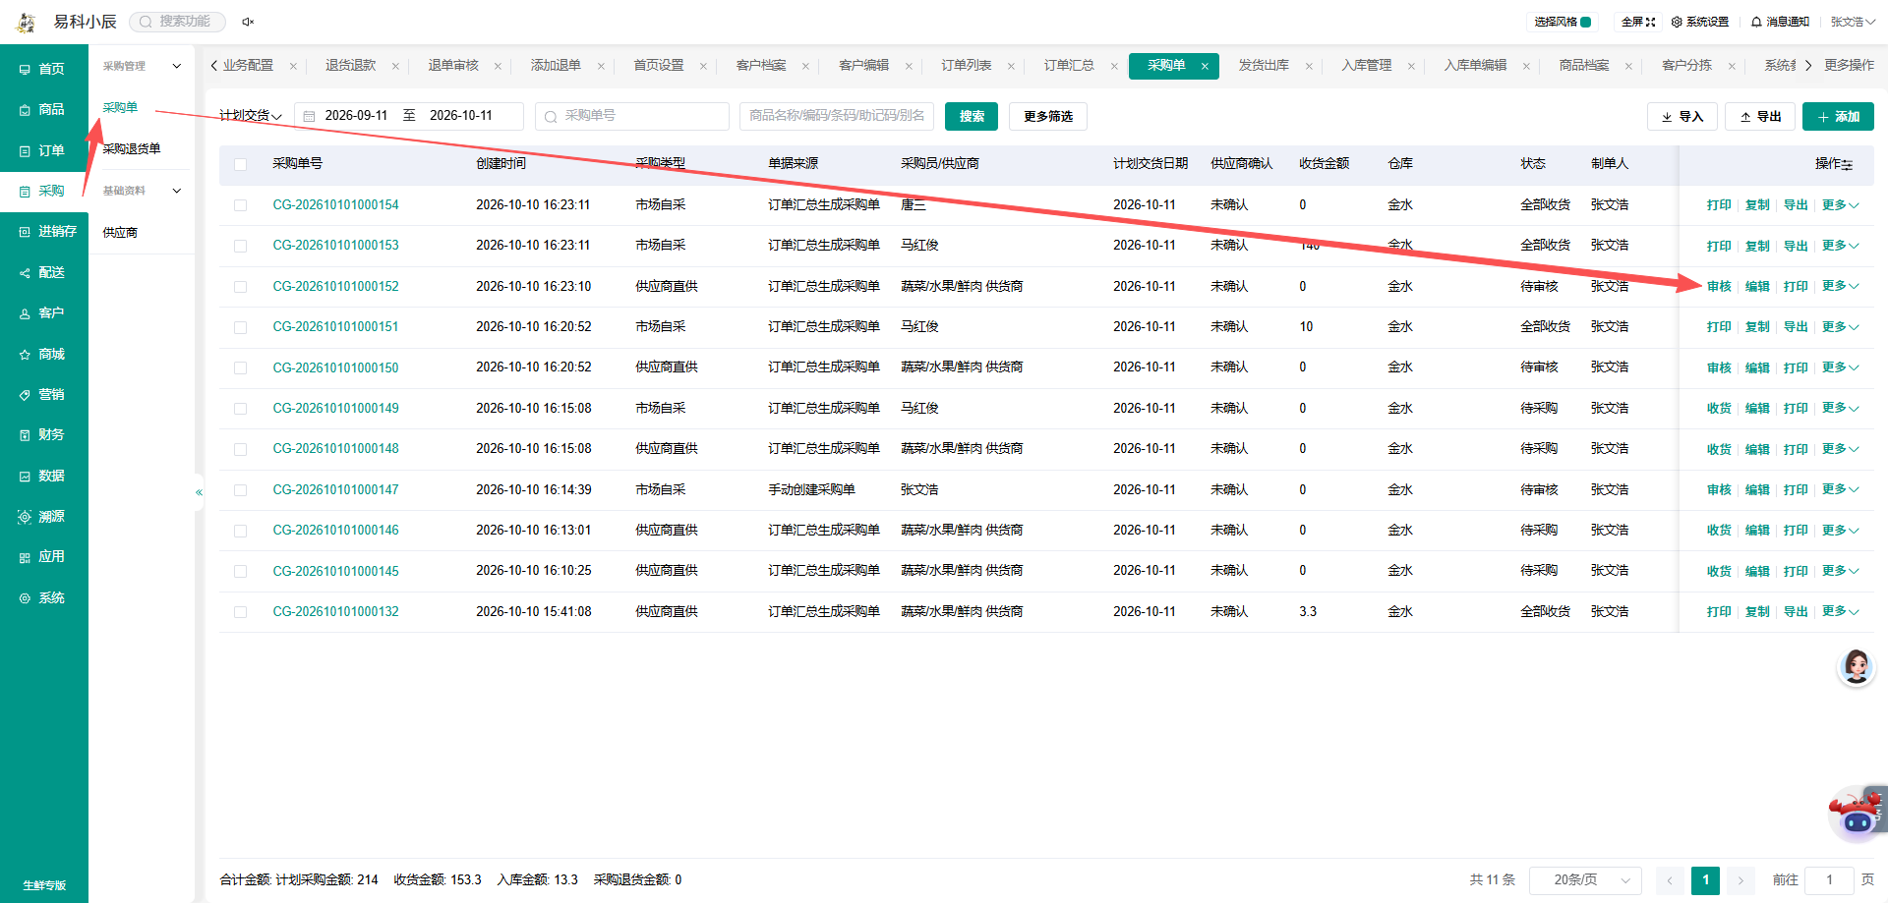Open the 20条/页 page size dropdown

1585,880
